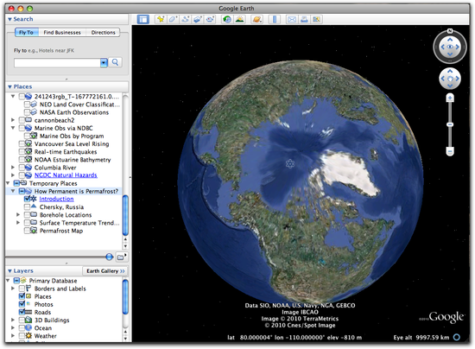Collapse the Places panel triangle
This screenshot has width=475, height=349.
tap(9, 87)
